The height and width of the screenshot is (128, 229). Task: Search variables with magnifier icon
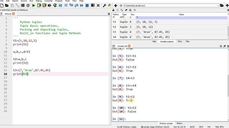(x=130, y=10)
